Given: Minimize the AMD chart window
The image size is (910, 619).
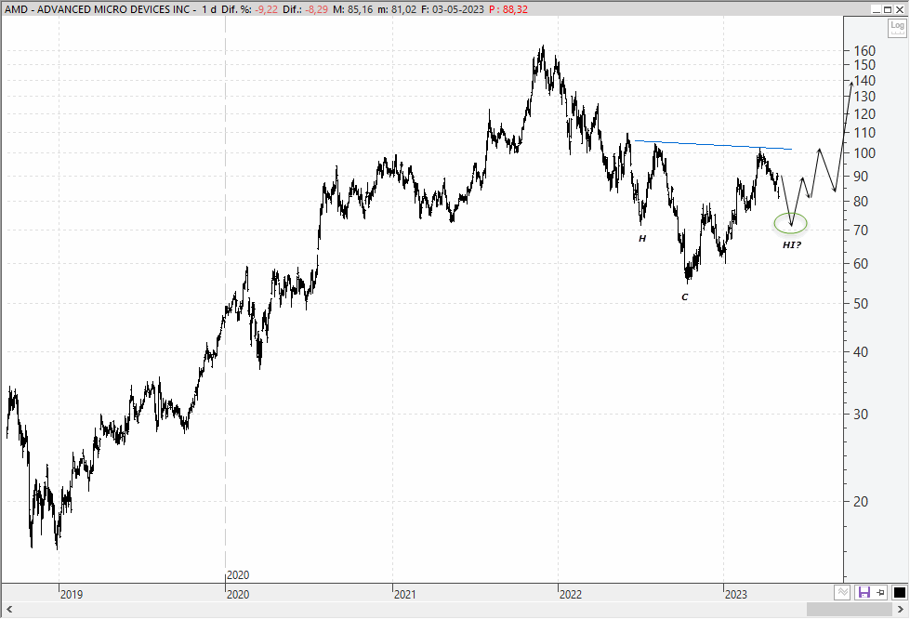Looking at the screenshot, I should tap(877, 9).
